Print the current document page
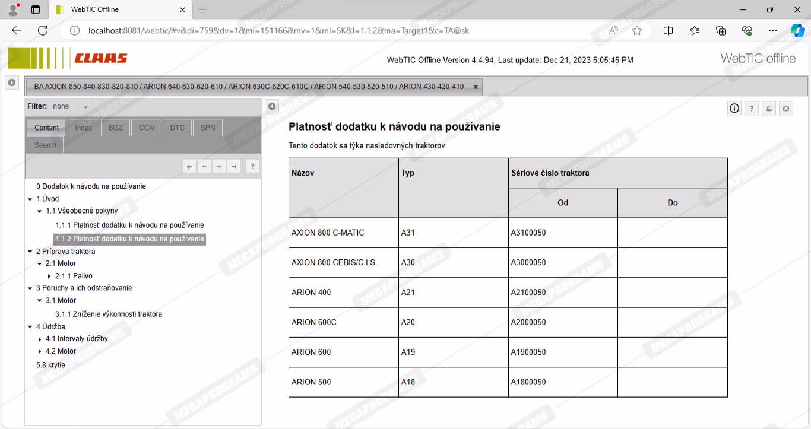Viewport: 811px width, 429px height. (x=769, y=109)
